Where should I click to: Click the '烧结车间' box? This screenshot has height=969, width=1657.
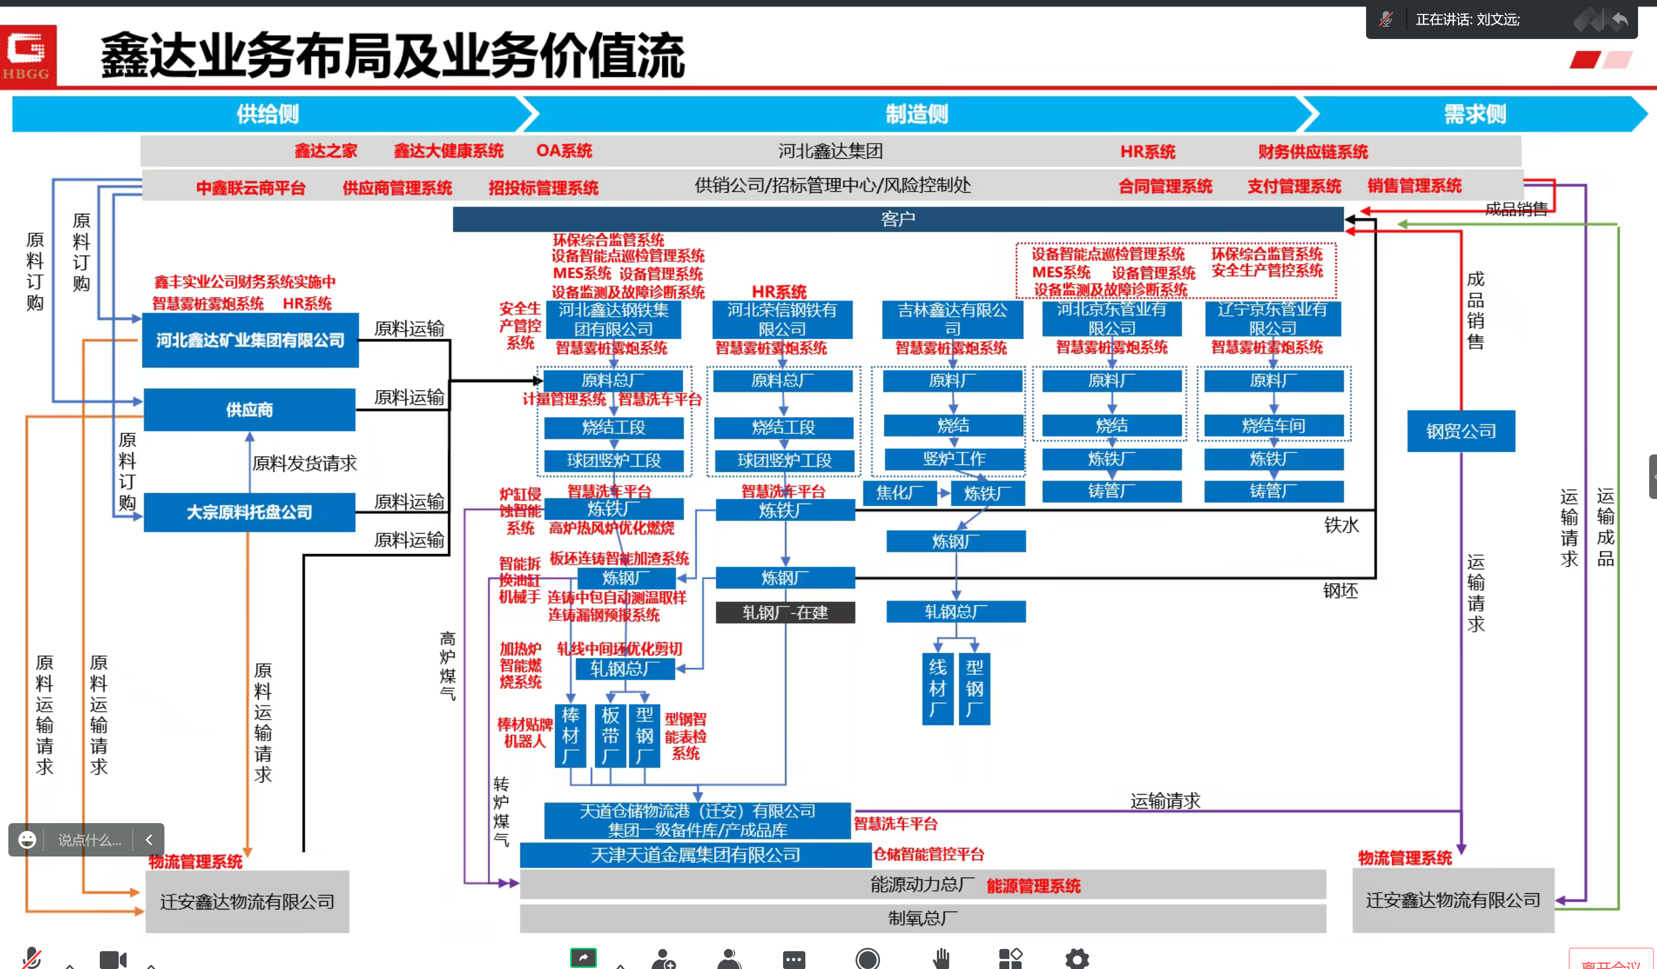pyautogui.click(x=1274, y=425)
